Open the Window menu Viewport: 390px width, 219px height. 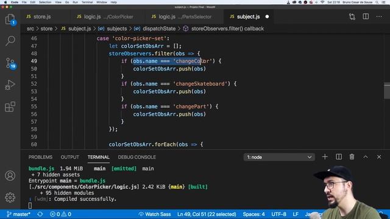coord(102,2)
